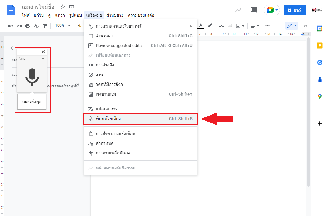Open the ดู menu
Image resolution: width=327 pixels, height=216 pixels.
(49, 15)
